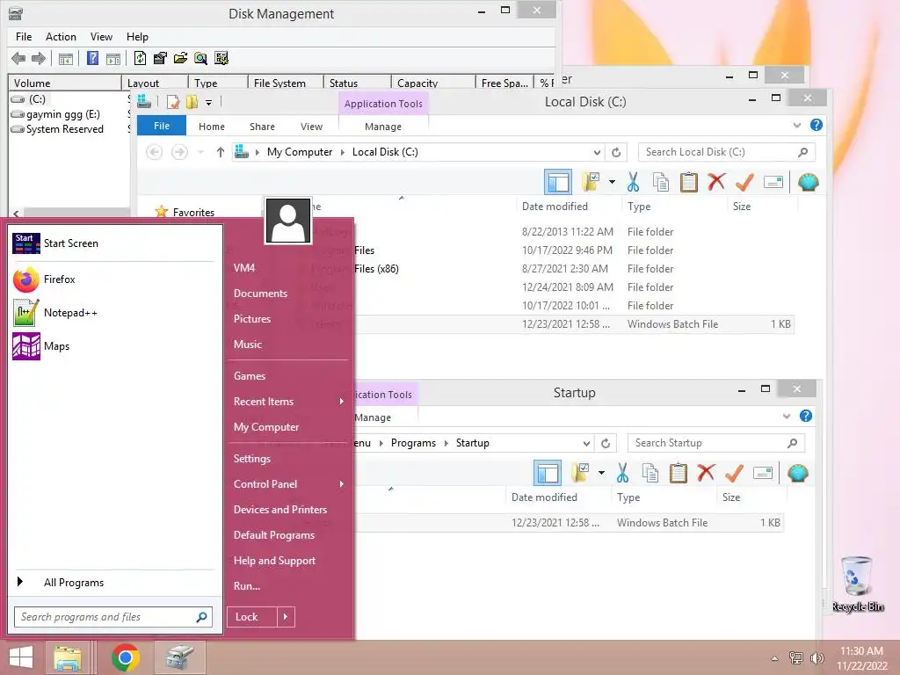Click Rename icon in Local Disk window
The image size is (900, 675).
[773, 183]
